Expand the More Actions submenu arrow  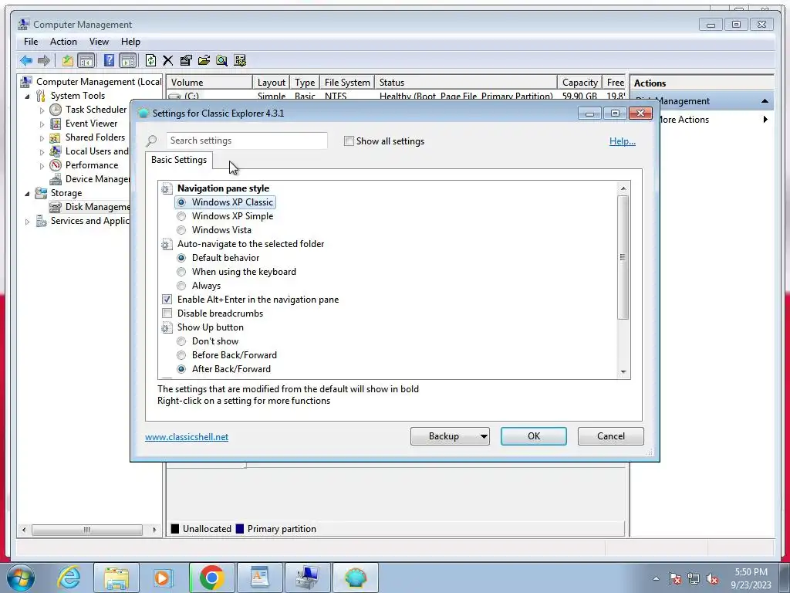765,120
